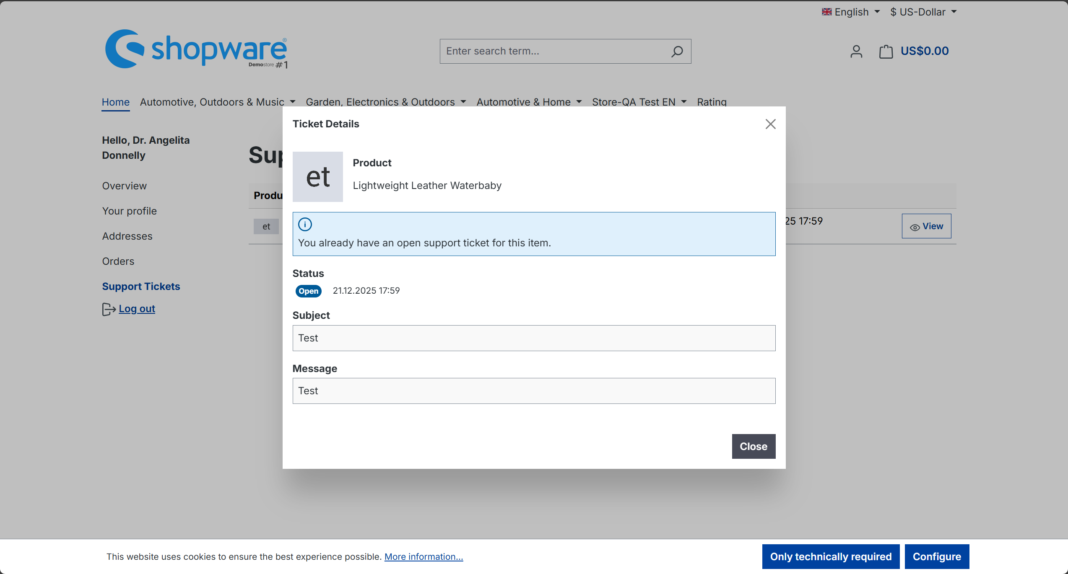1068x574 pixels.
Task: Go to the Home navigation item
Action: point(116,102)
